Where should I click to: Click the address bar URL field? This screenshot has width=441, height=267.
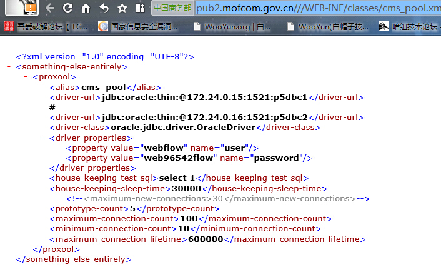click(x=318, y=8)
